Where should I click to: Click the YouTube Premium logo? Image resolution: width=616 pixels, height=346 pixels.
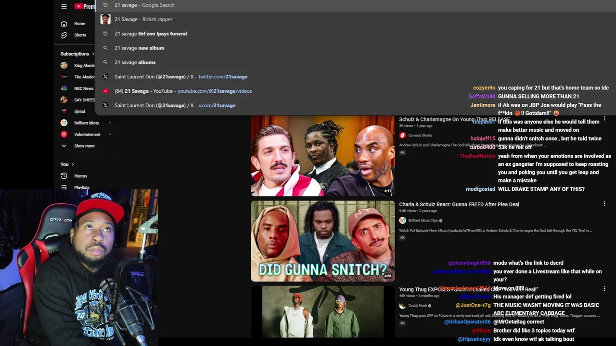tap(85, 6)
